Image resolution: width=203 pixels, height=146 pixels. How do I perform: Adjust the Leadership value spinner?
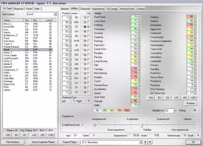point(195,61)
